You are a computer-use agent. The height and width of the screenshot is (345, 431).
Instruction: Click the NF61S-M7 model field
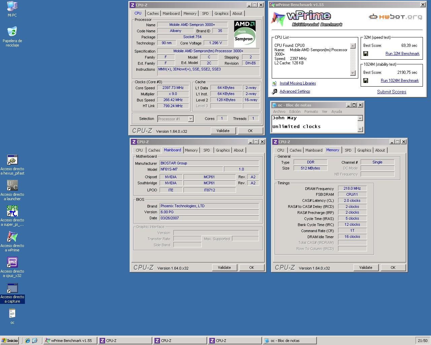191,169
